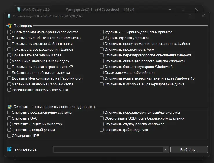
Task: Enable Отключить предупреждение для скачанных файлов
Action: [x=102, y=44]
